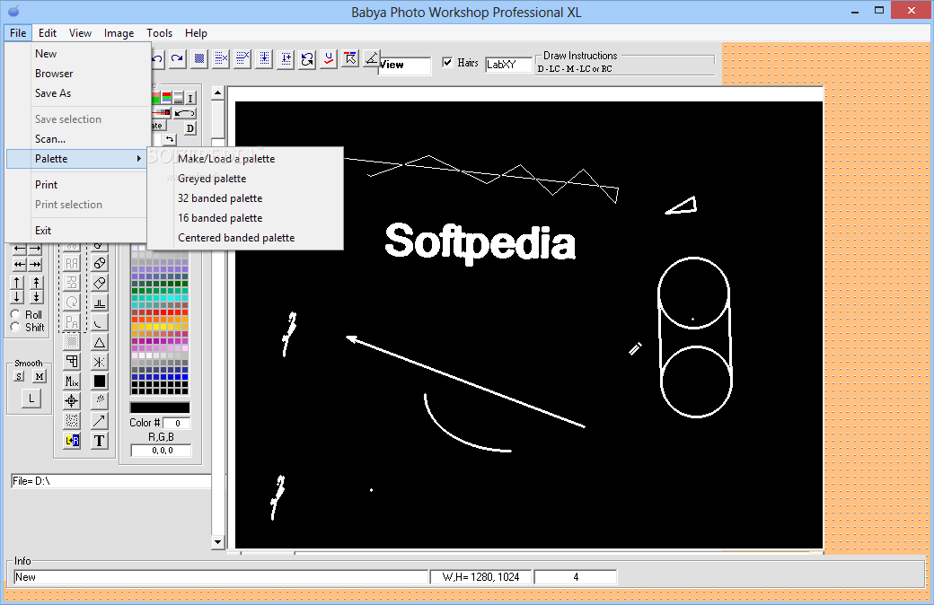Open the Help menu
Image resolution: width=934 pixels, height=605 pixels.
click(x=196, y=32)
